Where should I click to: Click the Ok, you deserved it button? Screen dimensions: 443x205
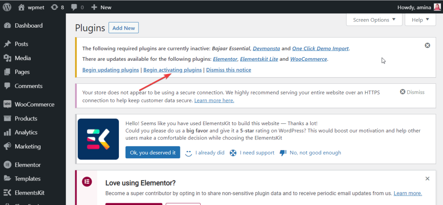pos(153,152)
